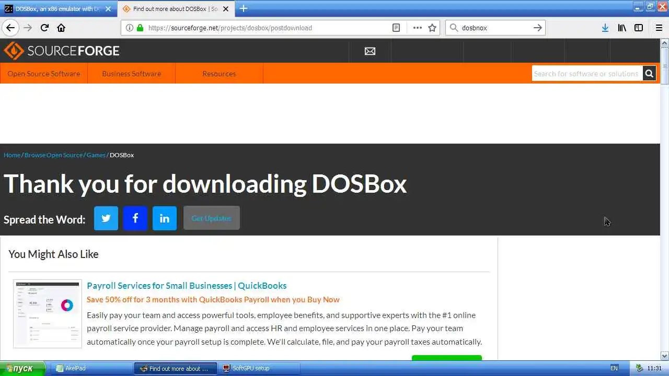669x376 pixels.
Task: Click the Get Updates button
Action: click(x=211, y=218)
